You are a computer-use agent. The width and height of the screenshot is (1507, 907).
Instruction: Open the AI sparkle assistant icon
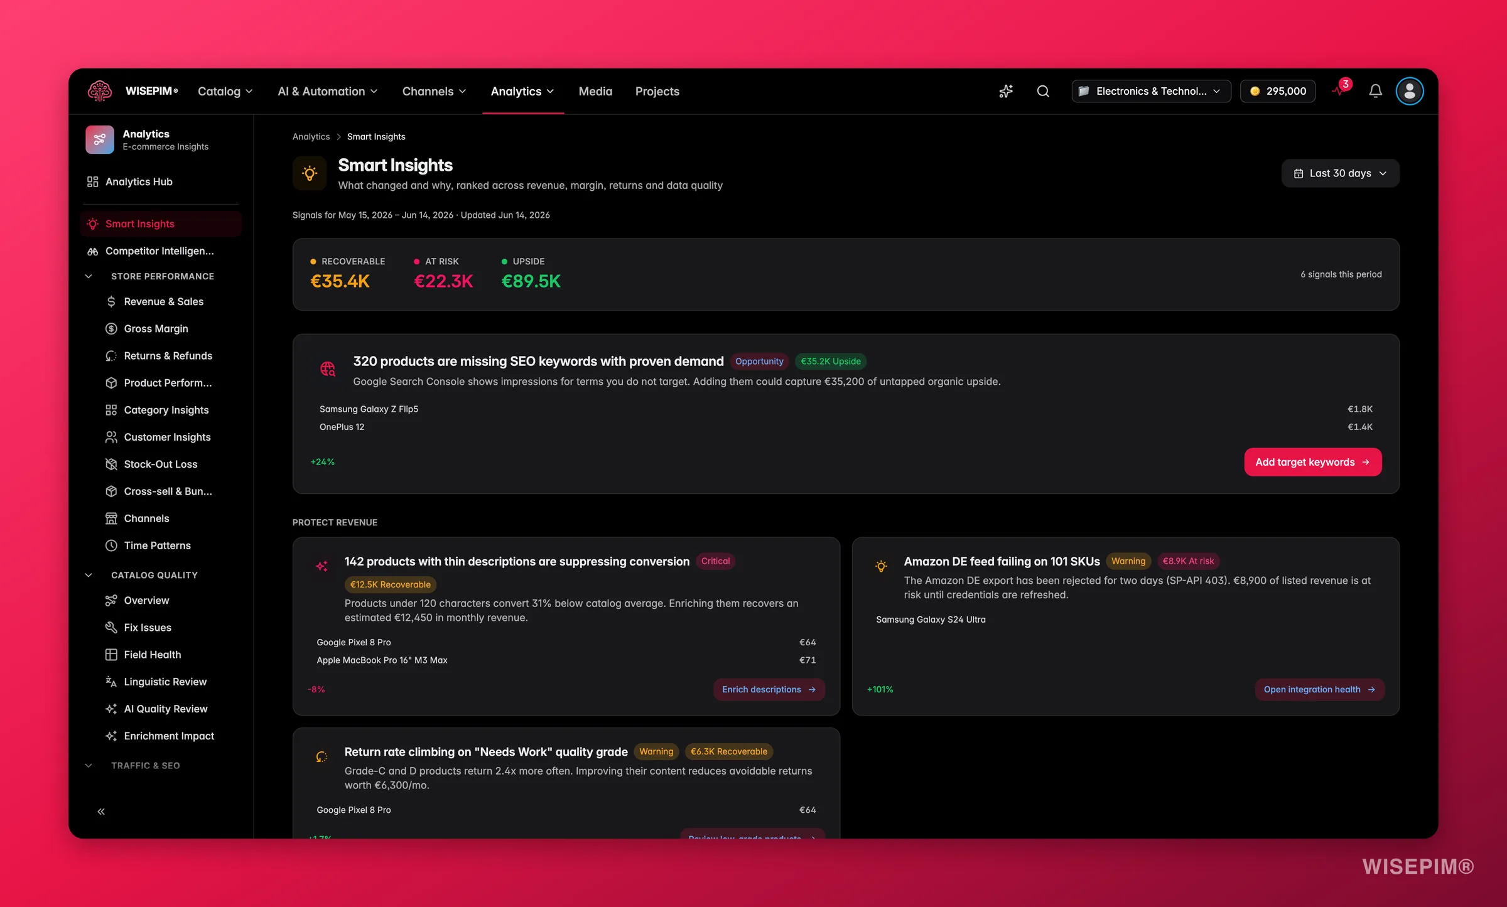pos(1006,91)
